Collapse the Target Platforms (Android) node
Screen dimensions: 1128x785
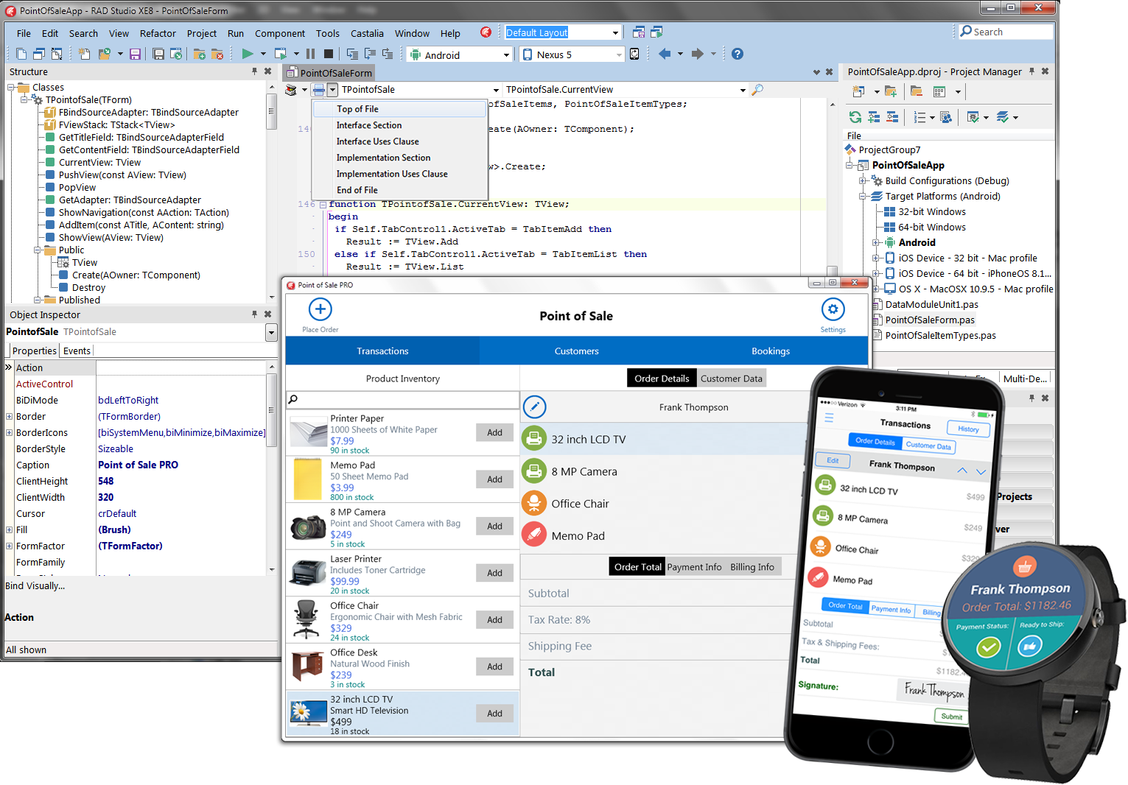[863, 196]
